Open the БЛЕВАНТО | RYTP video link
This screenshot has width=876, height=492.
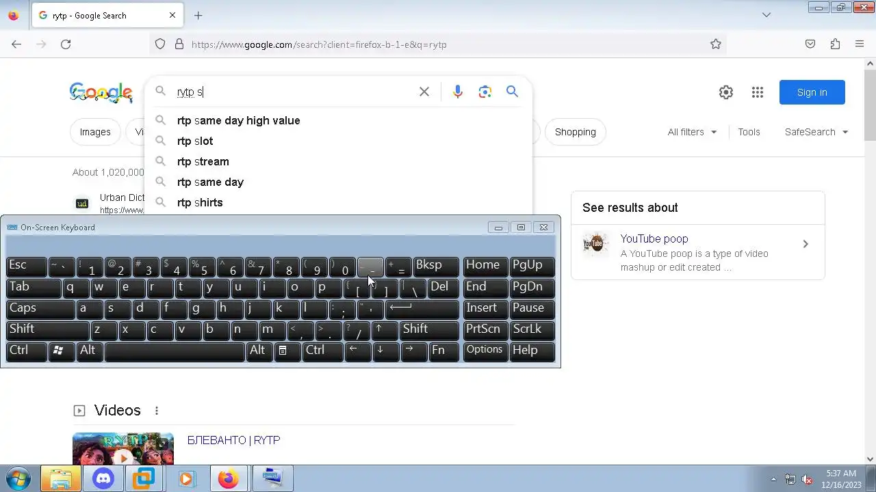pos(233,440)
